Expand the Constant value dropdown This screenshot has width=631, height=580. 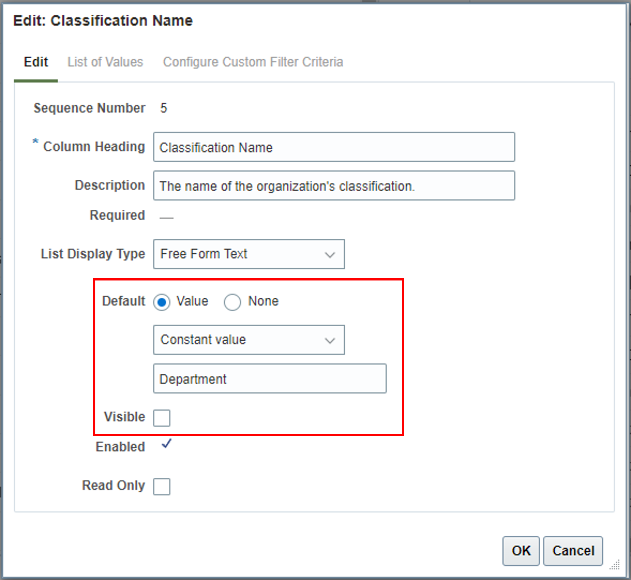click(x=330, y=340)
